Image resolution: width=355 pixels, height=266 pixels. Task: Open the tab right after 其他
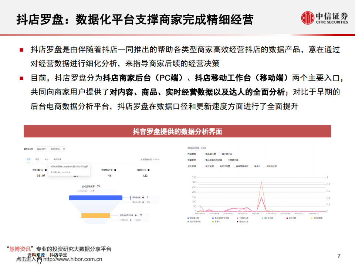pyautogui.click(x=57, y=160)
